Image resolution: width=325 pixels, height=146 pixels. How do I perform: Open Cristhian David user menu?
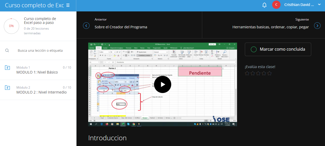point(299,5)
